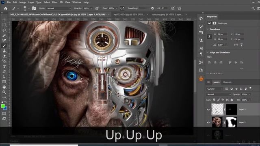Open the Brush Settings dock icon
Screen dimensions: 260x146
201,32
